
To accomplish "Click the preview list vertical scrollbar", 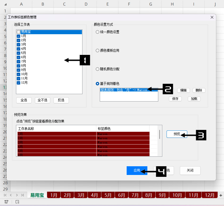I will tap(159, 135).
